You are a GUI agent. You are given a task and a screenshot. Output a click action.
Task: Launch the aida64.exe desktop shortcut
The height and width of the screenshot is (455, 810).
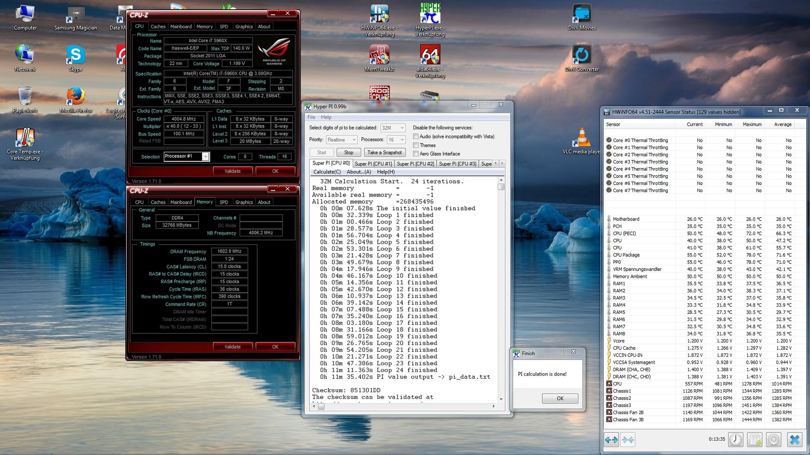[430, 61]
